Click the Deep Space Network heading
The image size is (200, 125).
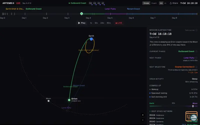162,111
